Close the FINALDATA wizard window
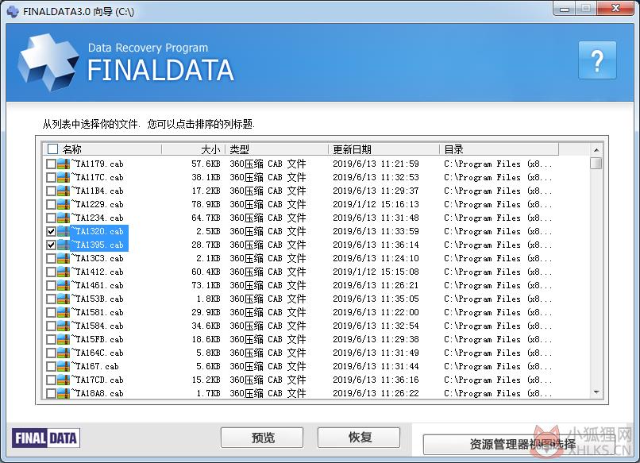The height and width of the screenshot is (463, 640). tap(615, 8)
